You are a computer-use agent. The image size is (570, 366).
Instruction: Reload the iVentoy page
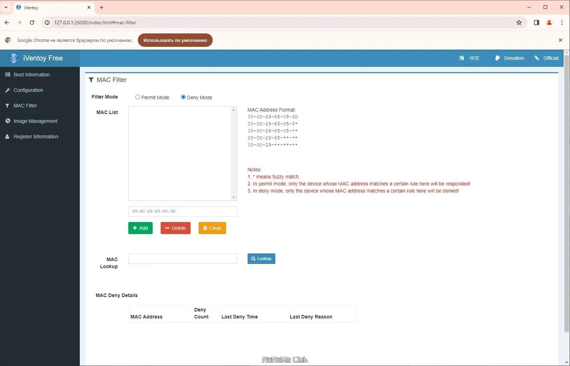(x=32, y=23)
